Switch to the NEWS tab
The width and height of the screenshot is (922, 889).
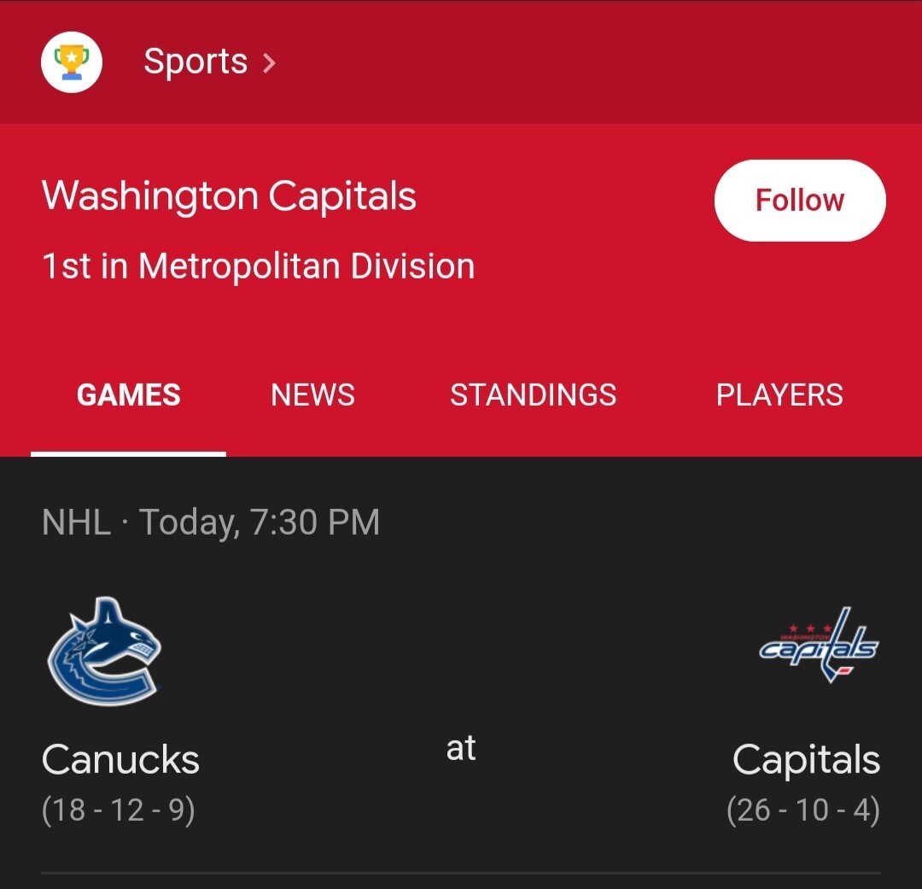pos(312,395)
